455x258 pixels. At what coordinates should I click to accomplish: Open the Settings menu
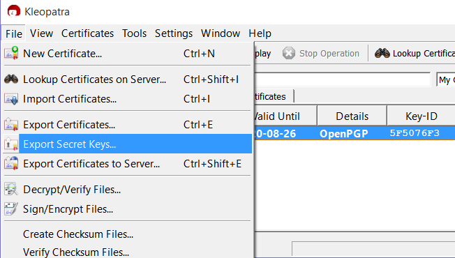click(x=174, y=33)
